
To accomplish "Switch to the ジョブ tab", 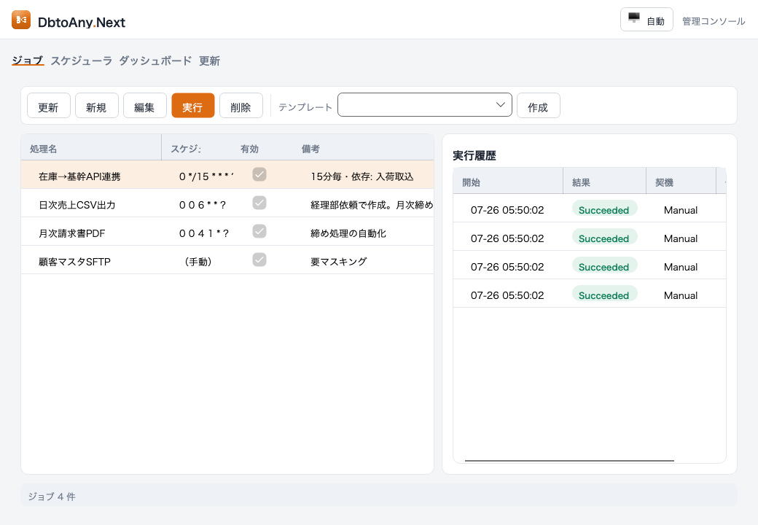I will tap(28, 61).
